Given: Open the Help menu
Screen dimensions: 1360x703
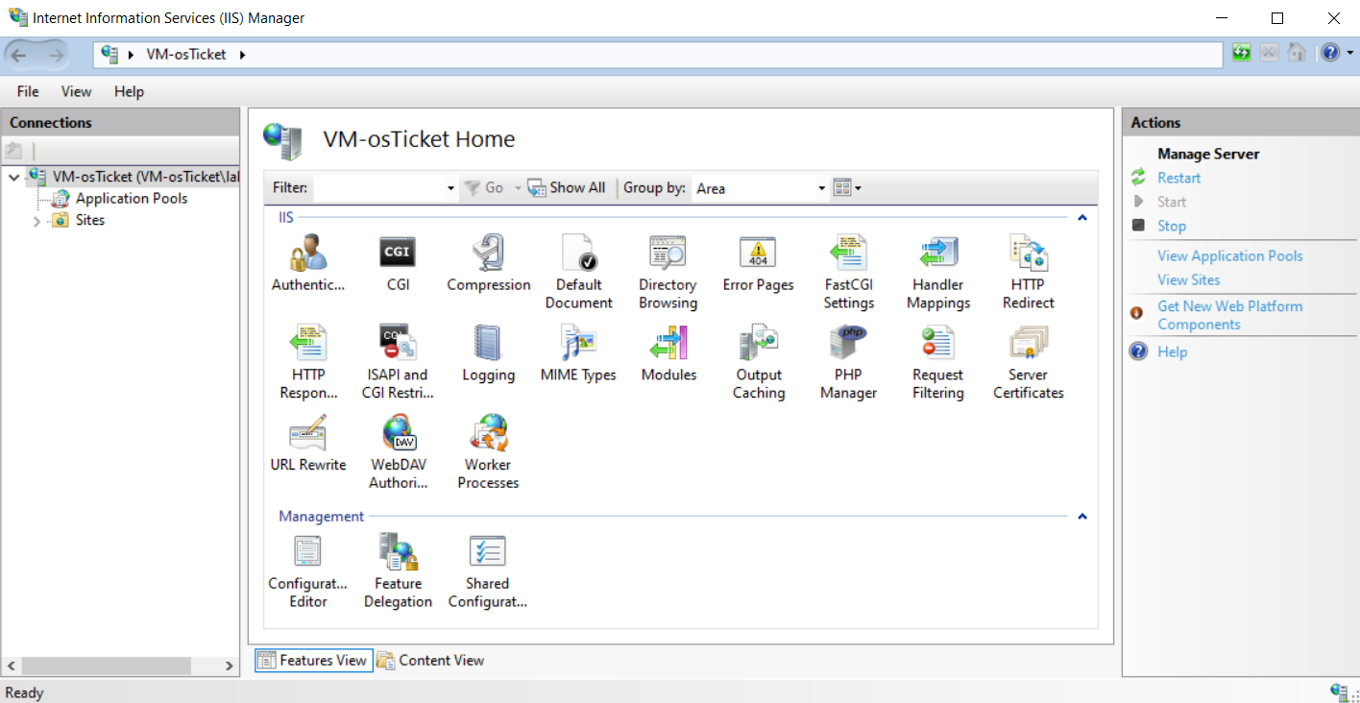Looking at the screenshot, I should [129, 91].
